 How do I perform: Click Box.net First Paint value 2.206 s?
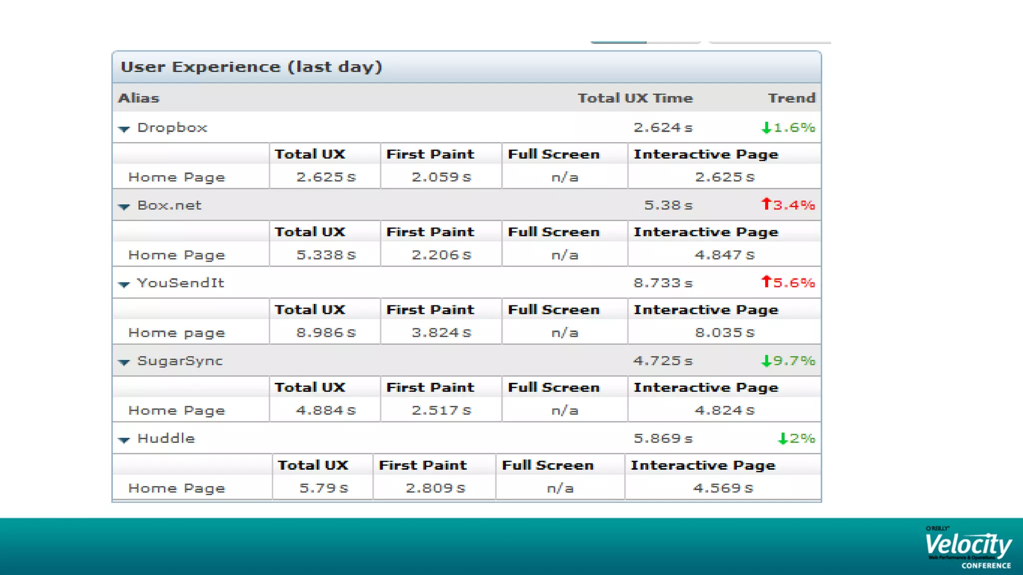coord(441,255)
